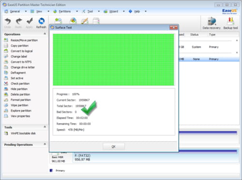This screenshot has width=242, height=180.
Task: Open the General menu dropdown arrow
Action: point(26,11)
